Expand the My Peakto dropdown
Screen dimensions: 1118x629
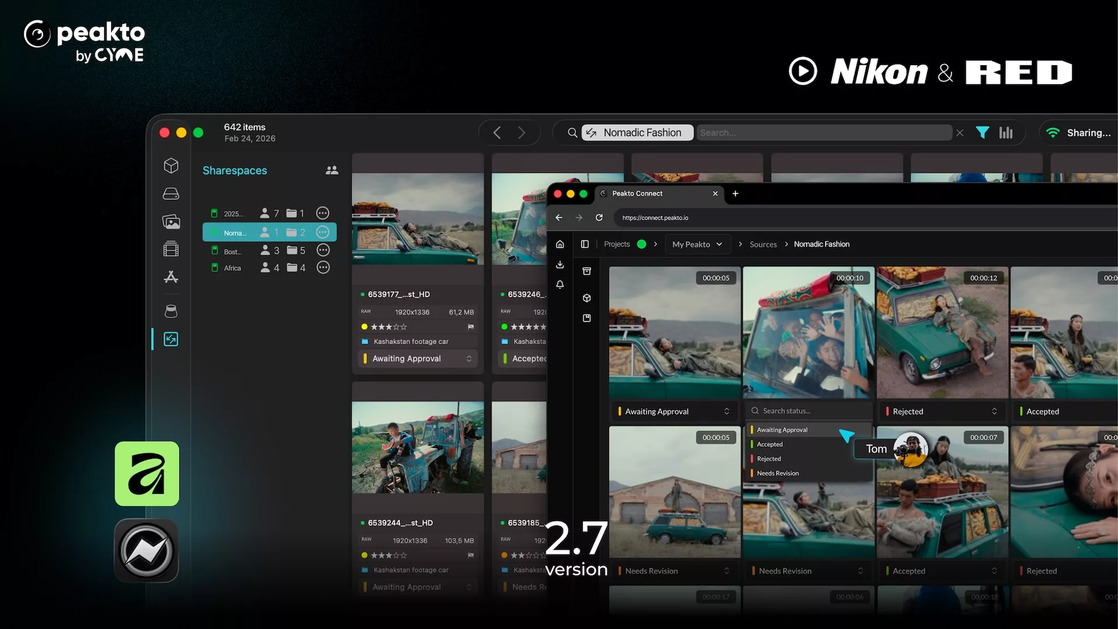(x=697, y=244)
